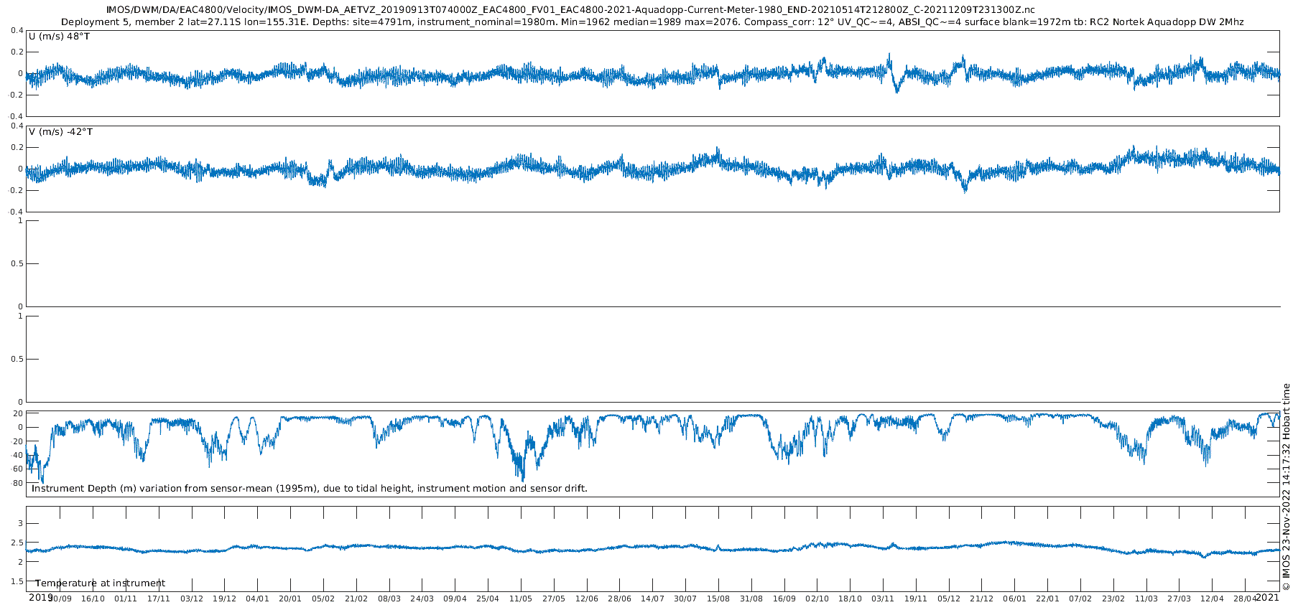Select the '03/12' date tick label

tap(192, 599)
